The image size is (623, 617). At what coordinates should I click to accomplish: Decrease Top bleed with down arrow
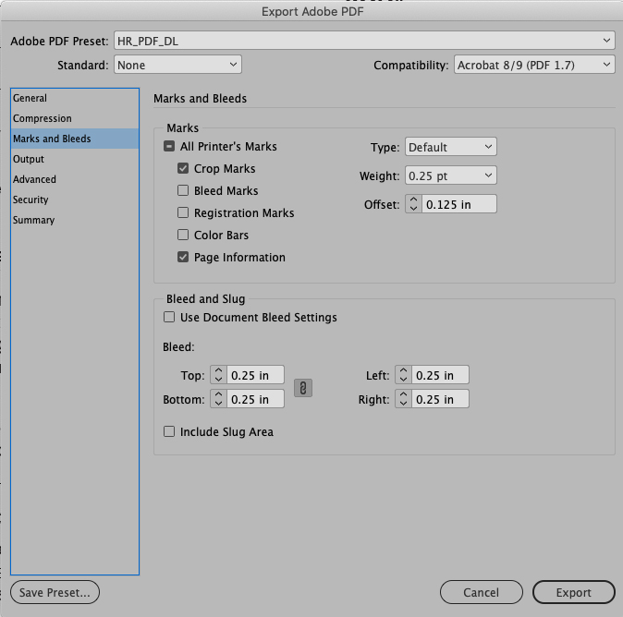[218, 379]
